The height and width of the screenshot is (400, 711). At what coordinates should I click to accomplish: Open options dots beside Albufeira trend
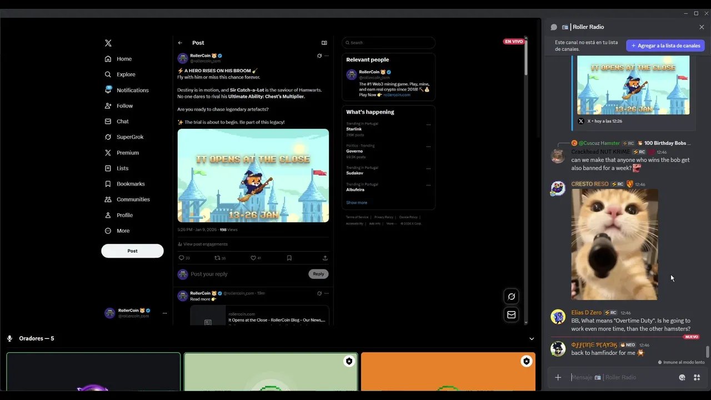[x=428, y=185]
